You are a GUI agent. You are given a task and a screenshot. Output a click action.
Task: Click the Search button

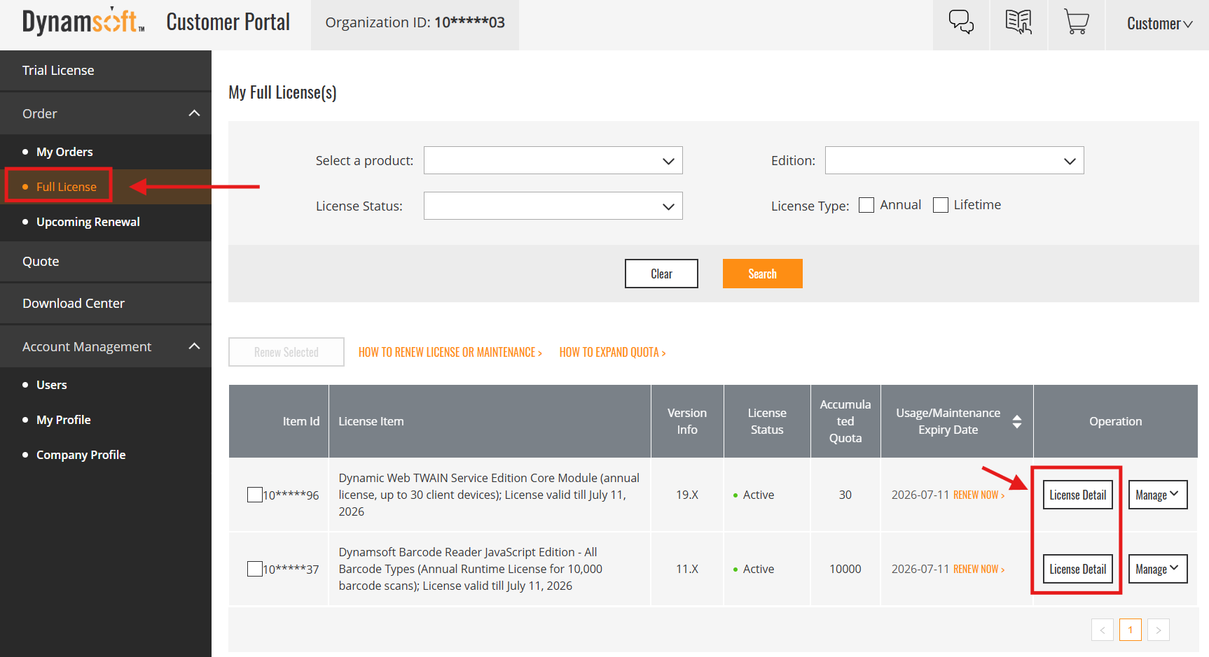(762, 274)
